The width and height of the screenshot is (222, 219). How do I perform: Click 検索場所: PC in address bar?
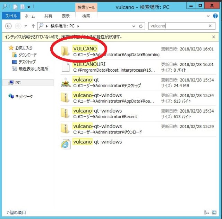click(62, 26)
